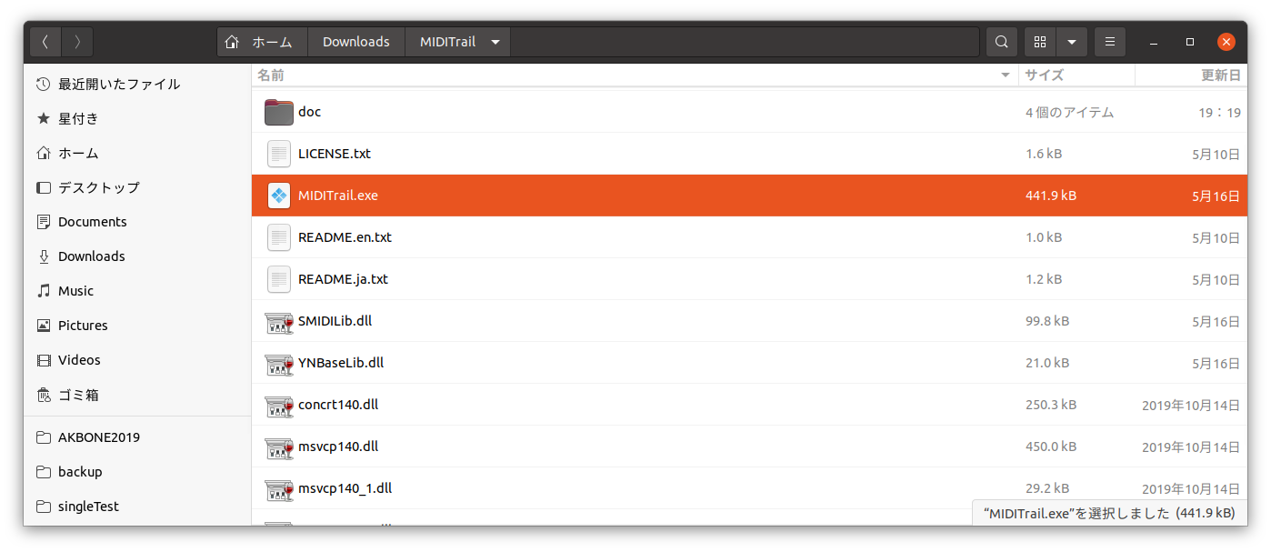Image resolution: width=1271 pixels, height=552 pixels.
Task: Click the 99.8 kB size cell
Action: click(x=1047, y=321)
